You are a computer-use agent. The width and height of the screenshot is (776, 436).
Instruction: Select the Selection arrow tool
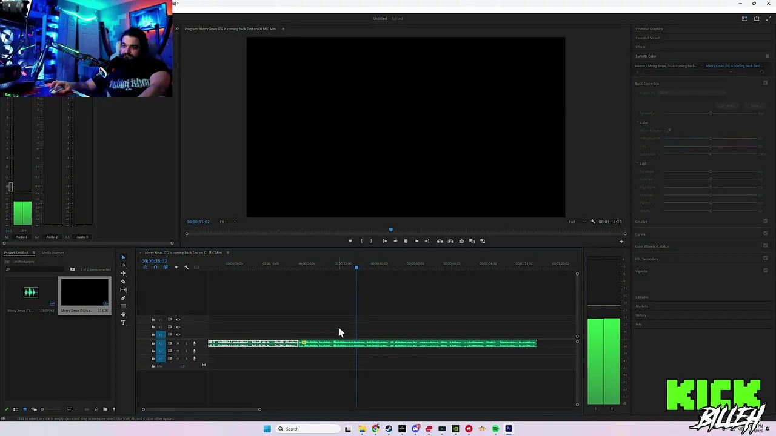click(x=123, y=257)
